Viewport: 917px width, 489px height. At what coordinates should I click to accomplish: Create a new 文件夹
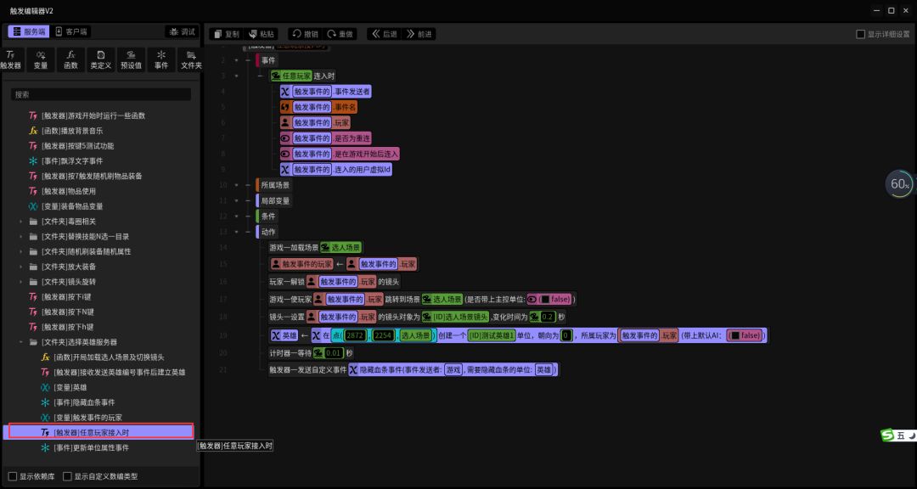(x=191, y=59)
